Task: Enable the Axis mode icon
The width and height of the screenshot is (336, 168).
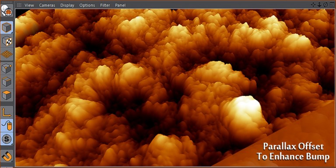Action: (x=7, y=112)
